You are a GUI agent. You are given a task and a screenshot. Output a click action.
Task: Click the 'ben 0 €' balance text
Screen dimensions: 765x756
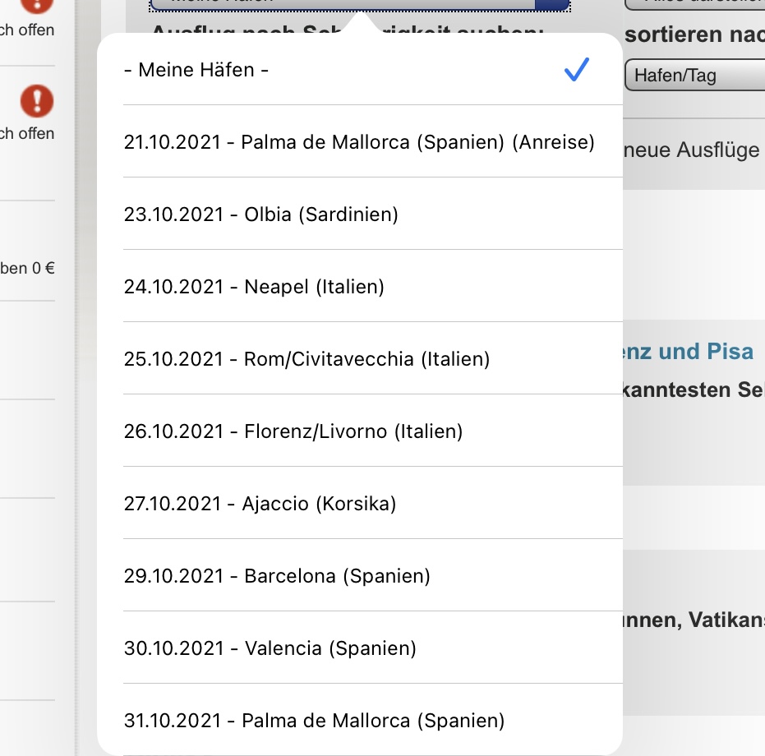coord(27,267)
